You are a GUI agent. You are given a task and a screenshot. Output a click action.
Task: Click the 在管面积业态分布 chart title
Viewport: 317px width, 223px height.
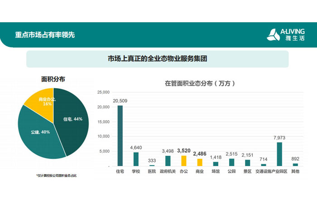tap(199, 83)
